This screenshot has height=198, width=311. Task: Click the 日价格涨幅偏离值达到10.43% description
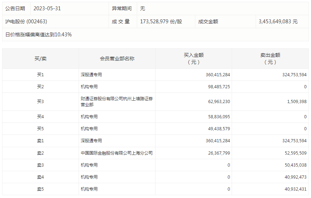[39, 35]
